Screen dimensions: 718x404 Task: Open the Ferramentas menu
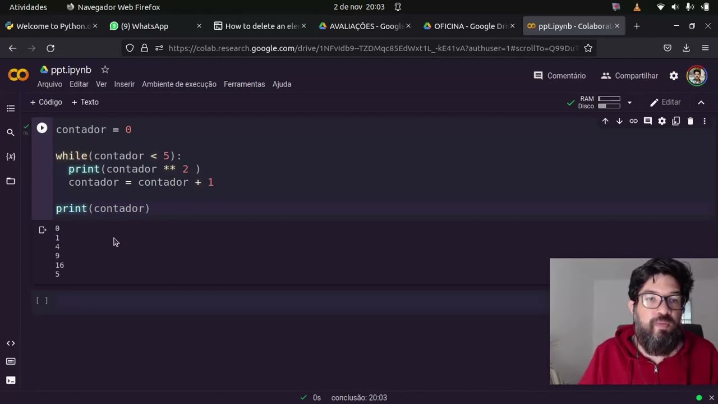pos(244,84)
